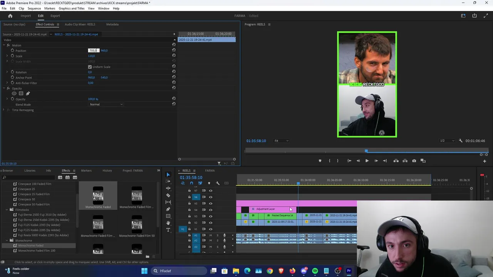Click the timeline Captions CC button

coord(226,183)
